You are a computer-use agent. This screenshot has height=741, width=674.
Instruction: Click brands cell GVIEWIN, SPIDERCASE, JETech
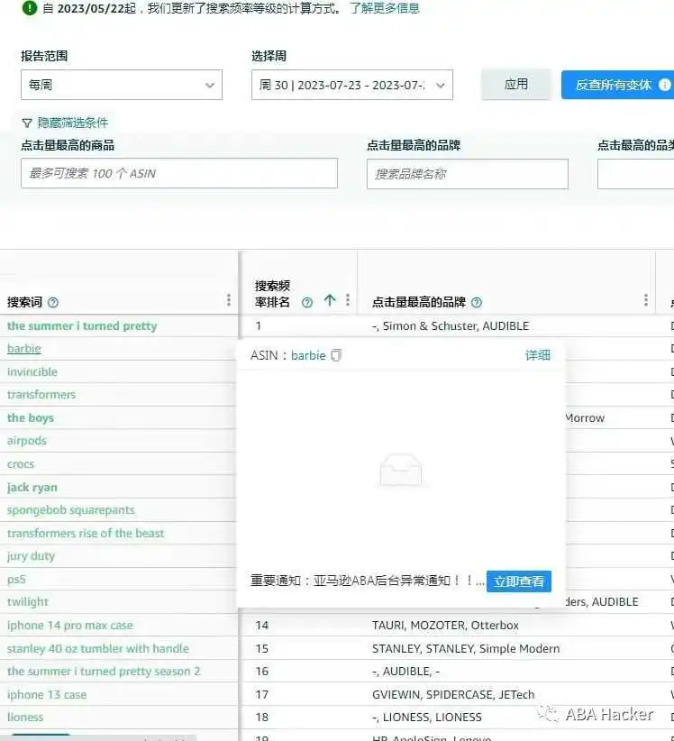coord(453,695)
